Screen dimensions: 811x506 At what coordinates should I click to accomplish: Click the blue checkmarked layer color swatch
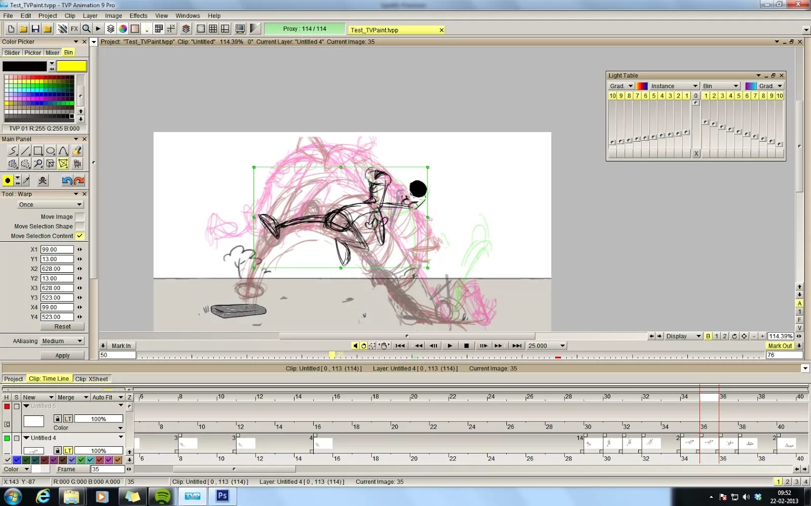[17, 460]
